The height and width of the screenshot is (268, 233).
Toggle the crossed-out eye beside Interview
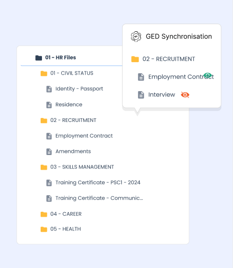pyautogui.click(x=185, y=95)
